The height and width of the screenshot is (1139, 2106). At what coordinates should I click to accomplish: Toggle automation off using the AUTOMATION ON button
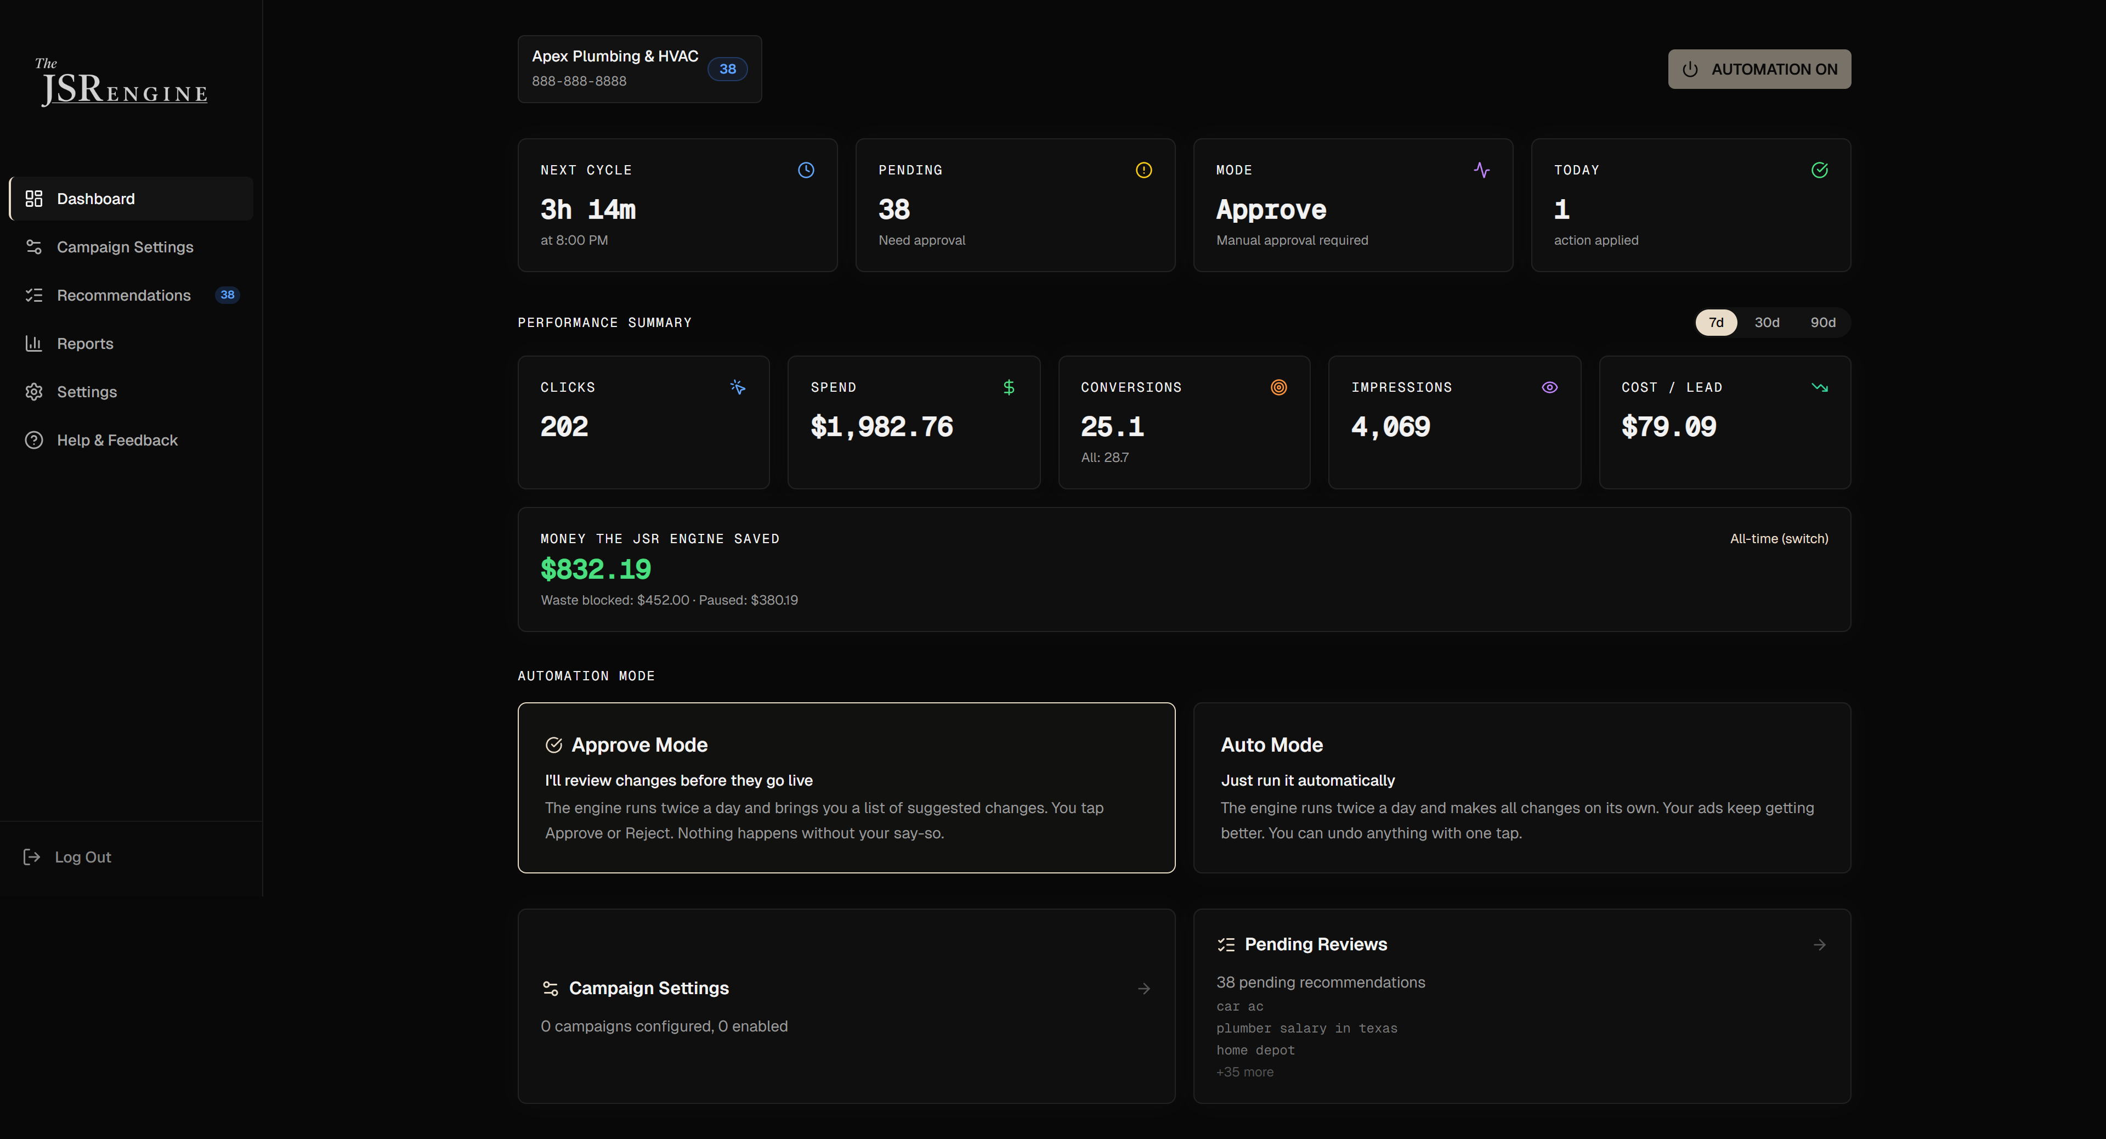tap(1758, 69)
